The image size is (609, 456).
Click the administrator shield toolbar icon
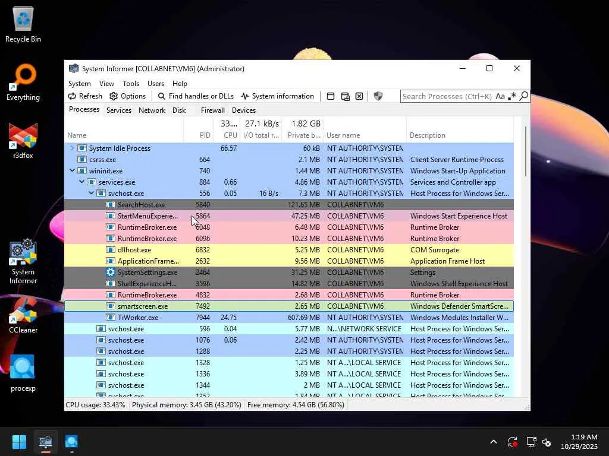pyautogui.click(x=378, y=96)
